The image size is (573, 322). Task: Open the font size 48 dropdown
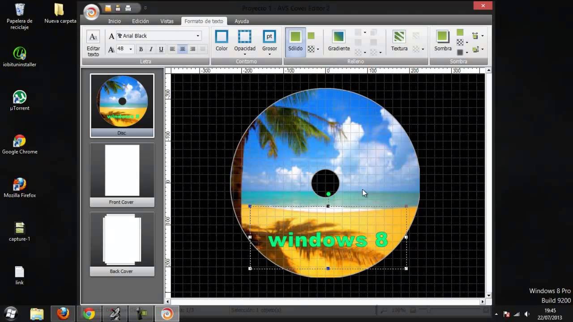tap(131, 49)
